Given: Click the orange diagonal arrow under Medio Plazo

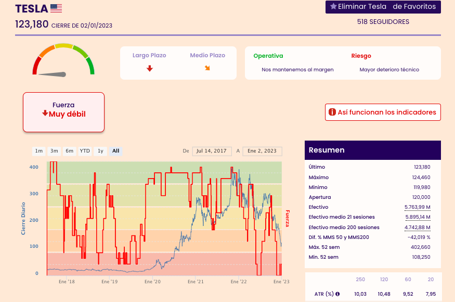Looking at the screenshot, I should [207, 68].
